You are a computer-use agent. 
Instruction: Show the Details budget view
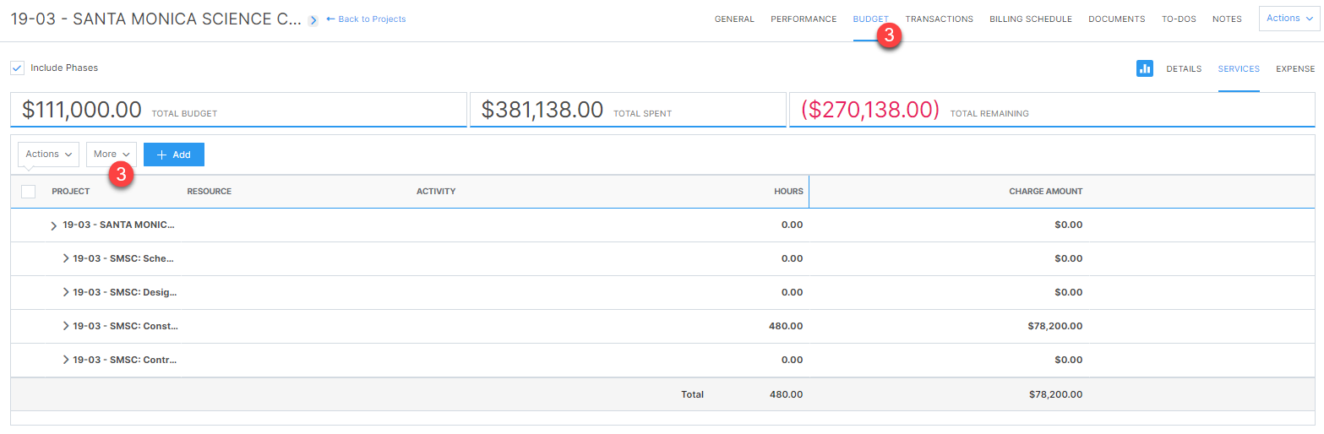(1184, 69)
